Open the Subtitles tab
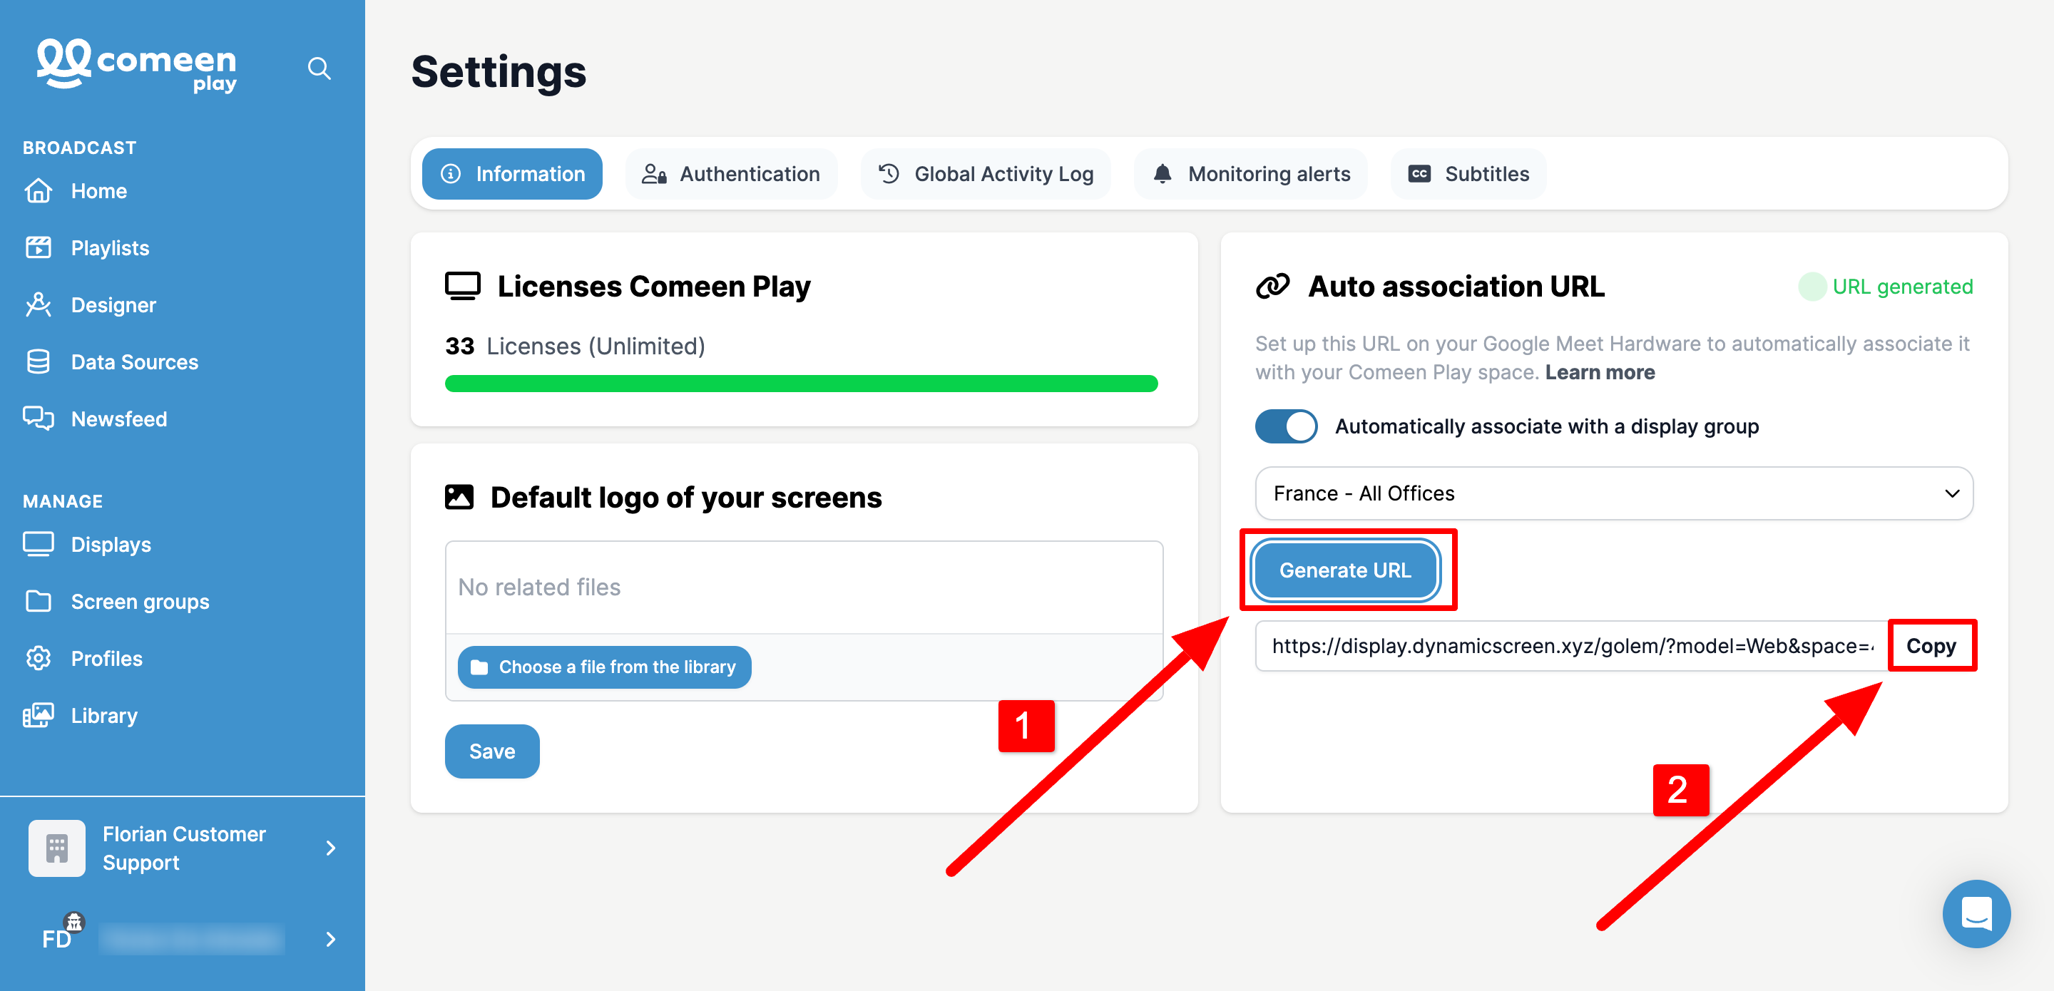This screenshot has width=2054, height=991. point(1468,174)
